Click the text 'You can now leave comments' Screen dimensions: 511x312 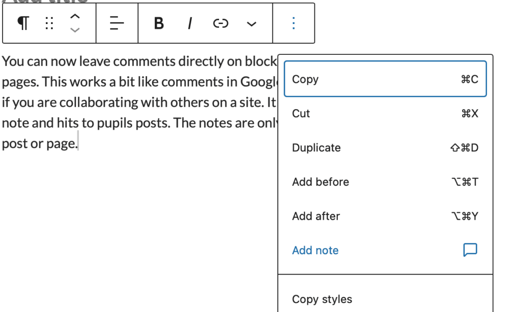pos(89,61)
